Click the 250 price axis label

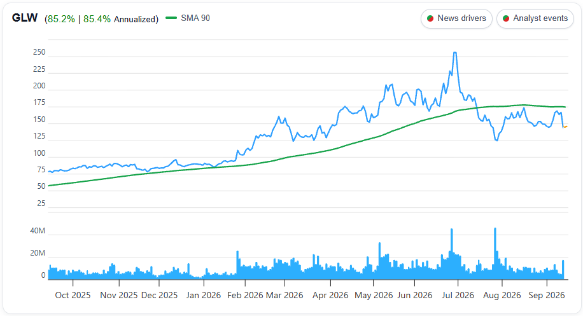[39, 52]
